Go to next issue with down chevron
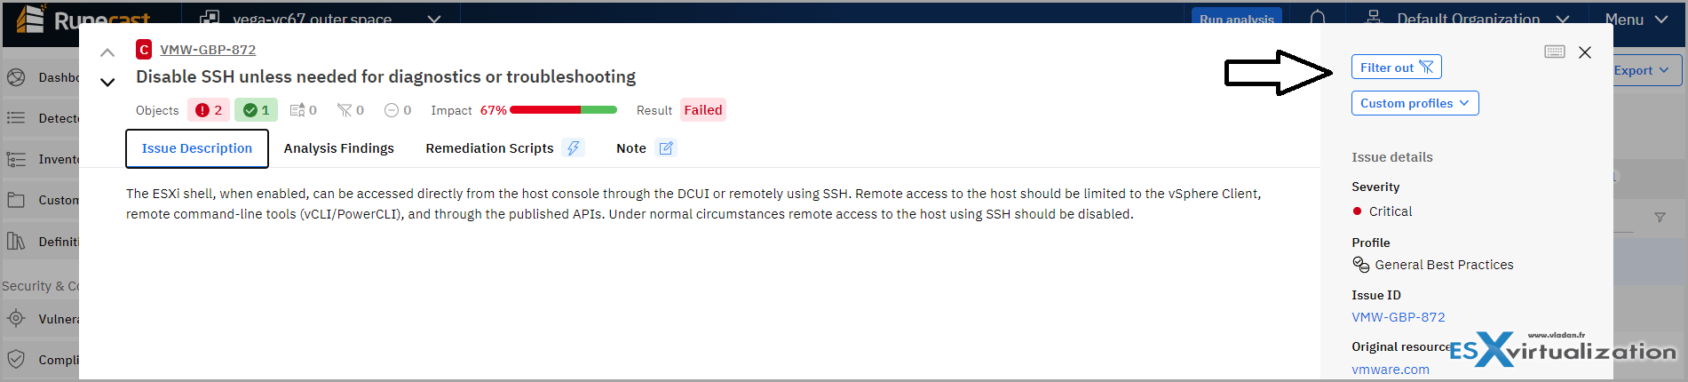Screen dimensions: 1688x382 (x=107, y=83)
